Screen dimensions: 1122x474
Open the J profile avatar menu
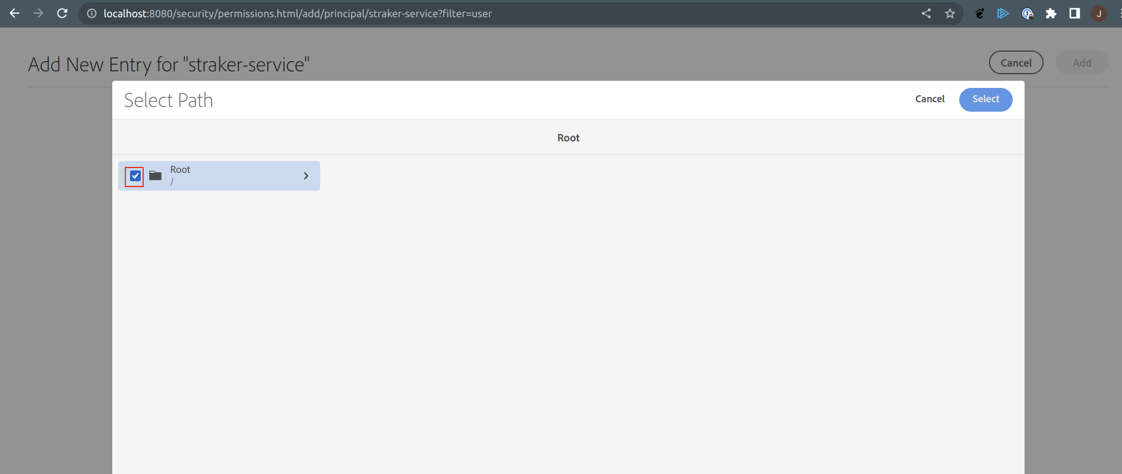tap(1099, 14)
